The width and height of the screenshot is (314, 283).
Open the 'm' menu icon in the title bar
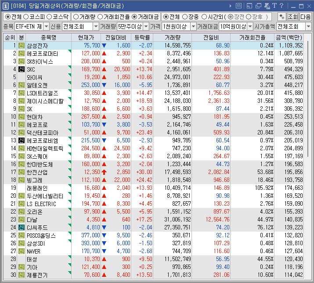coord(238,6)
